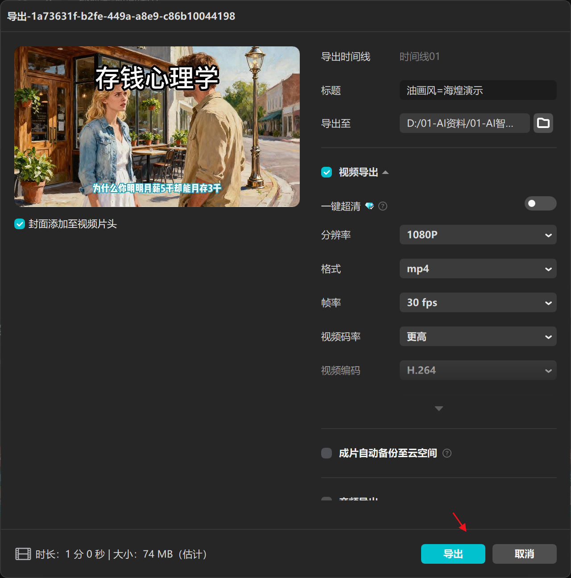This screenshot has width=571, height=578.
Task: Click the VIP diamond icon beside 一键超清
Action: point(370,206)
